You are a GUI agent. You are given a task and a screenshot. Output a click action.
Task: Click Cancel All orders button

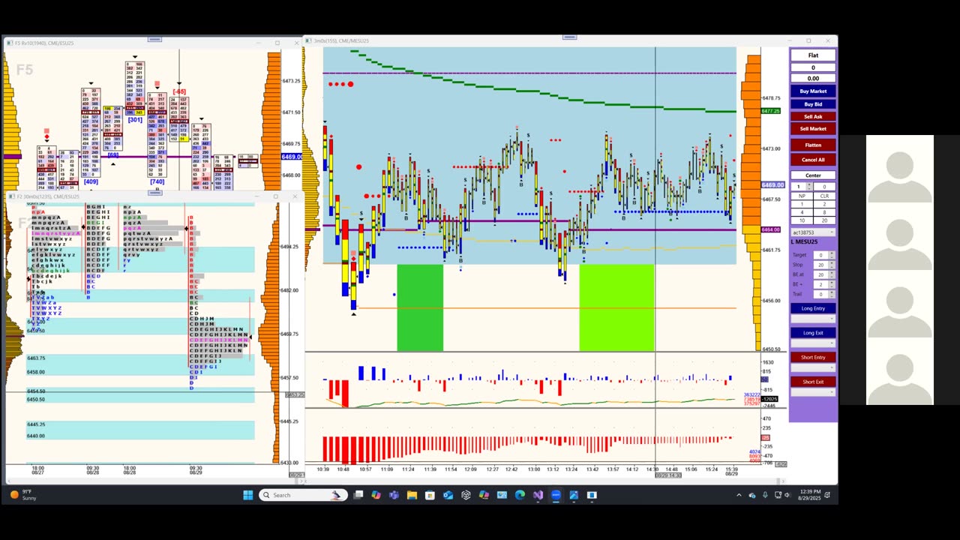pyautogui.click(x=813, y=160)
